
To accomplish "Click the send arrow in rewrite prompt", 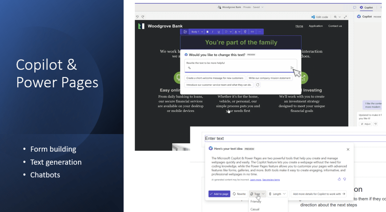I will (292, 68).
